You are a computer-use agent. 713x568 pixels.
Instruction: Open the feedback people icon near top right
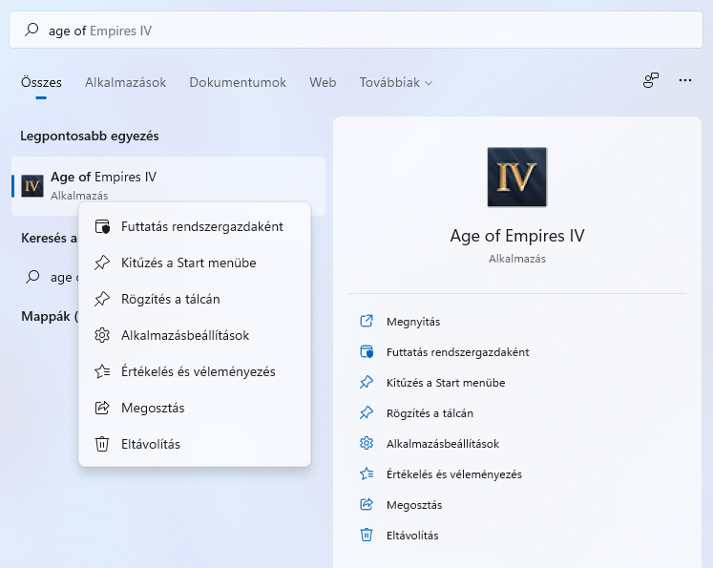pyautogui.click(x=651, y=80)
